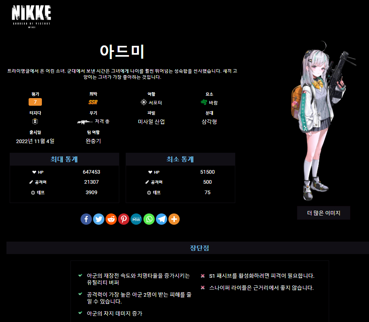Click the 출시일 label
The width and height of the screenshot is (369, 322).
click(35, 132)
